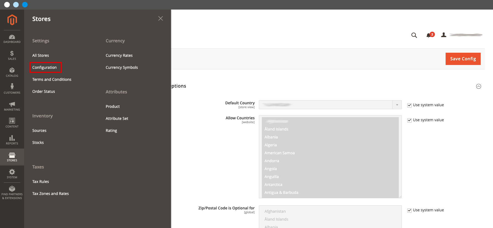Viewport: 493px width, 228px height.
Task: Open Currency Symbols menu item
Action: (x=122, y=67)
